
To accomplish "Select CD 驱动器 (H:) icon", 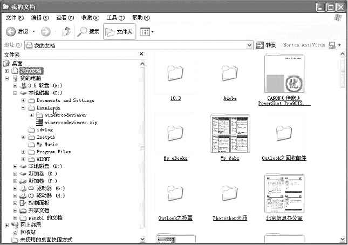I will pyautogui.click(x=23, y=196).
